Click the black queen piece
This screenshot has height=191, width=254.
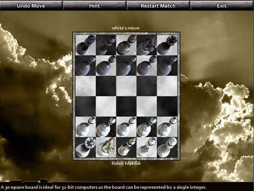(106, 45)
